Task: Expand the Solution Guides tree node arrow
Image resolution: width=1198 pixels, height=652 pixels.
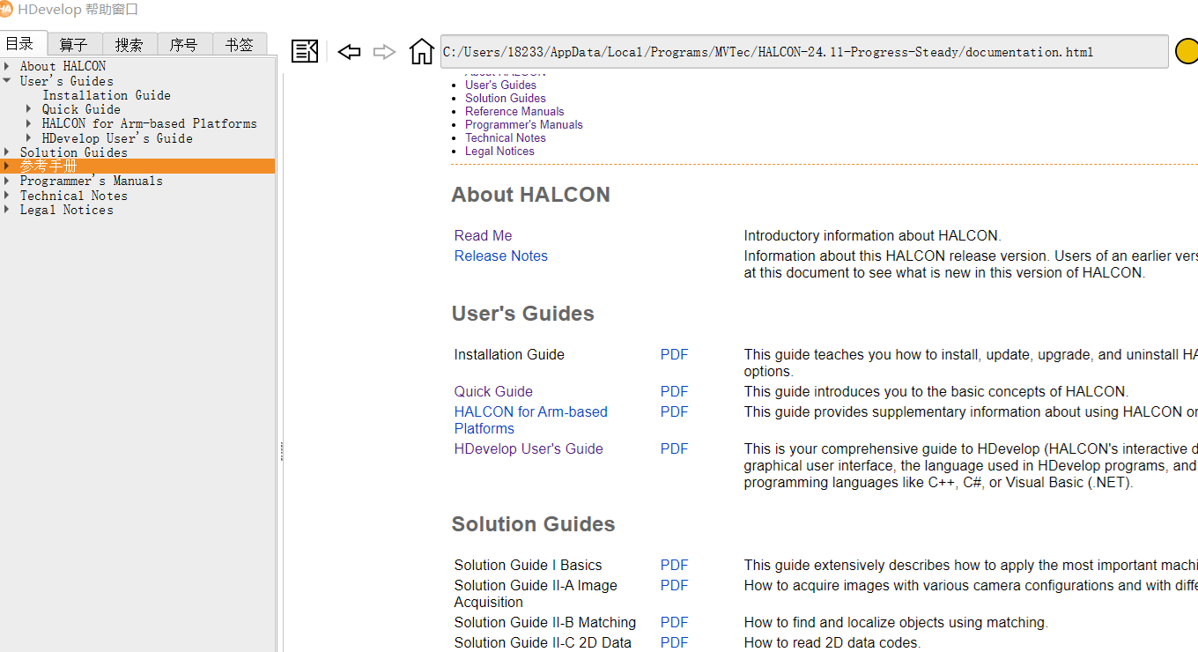Action: (7, 152)
